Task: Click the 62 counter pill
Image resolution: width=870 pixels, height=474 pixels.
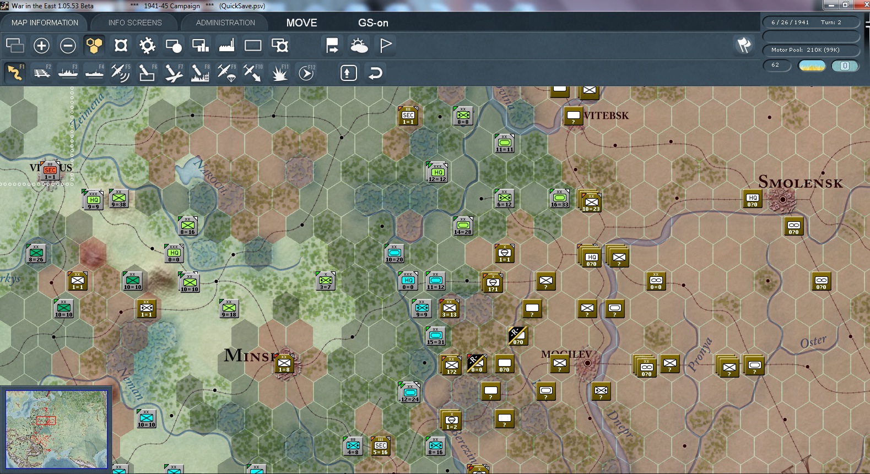Action: (x=777, y=66)
